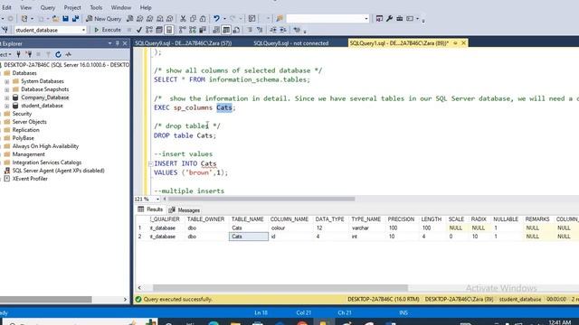Collapse the INSERT INTO Cats code block
579x325 pixels.
150,164
